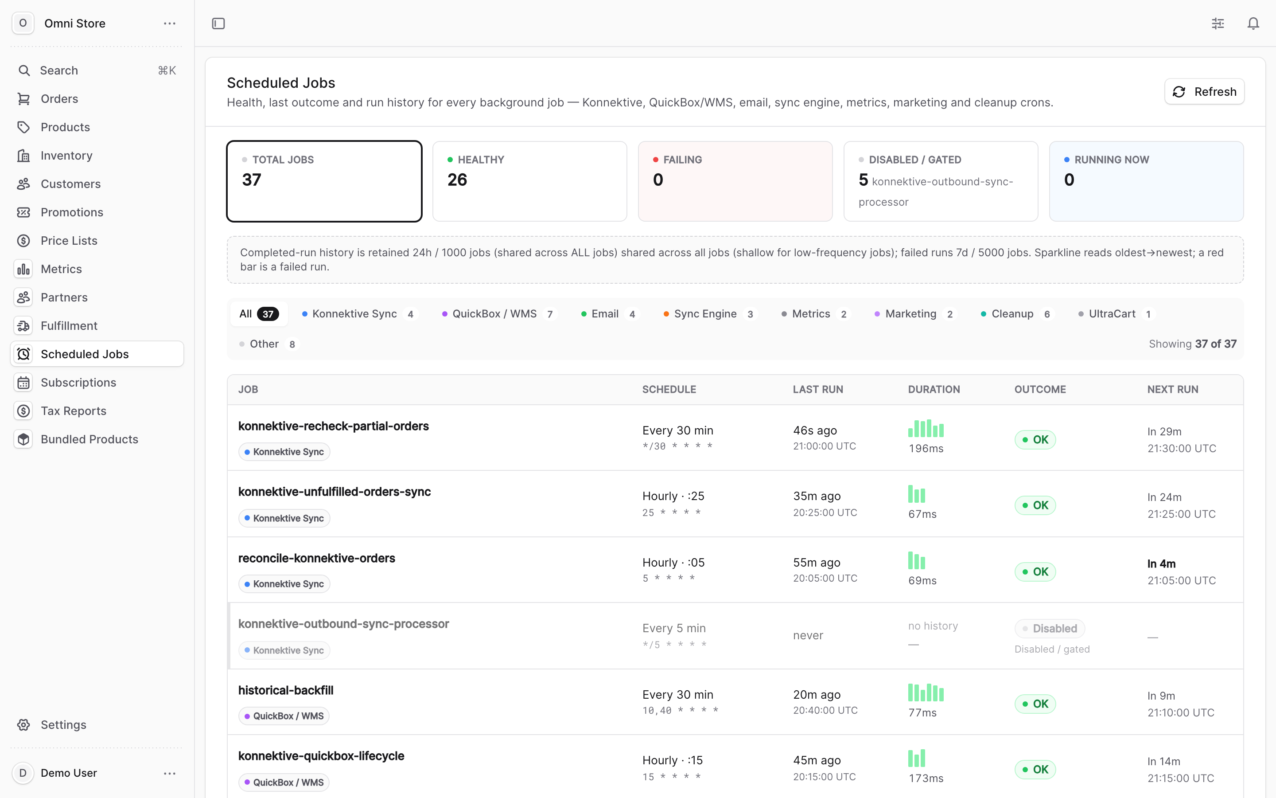Open notifications bell icon
The image size is (1276, 798).
click(1253, 23)
